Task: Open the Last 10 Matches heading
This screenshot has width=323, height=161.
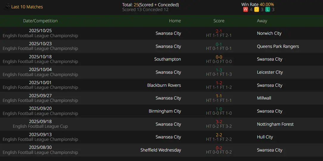Action: (x=27, y=7)
